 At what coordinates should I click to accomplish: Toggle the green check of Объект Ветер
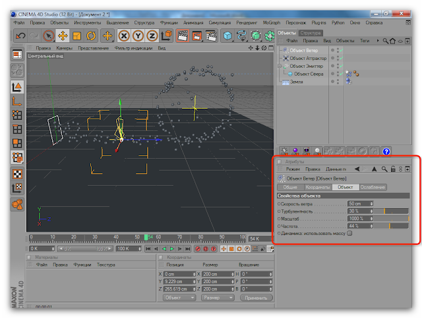pyautogui.click(x=342, y=50)
